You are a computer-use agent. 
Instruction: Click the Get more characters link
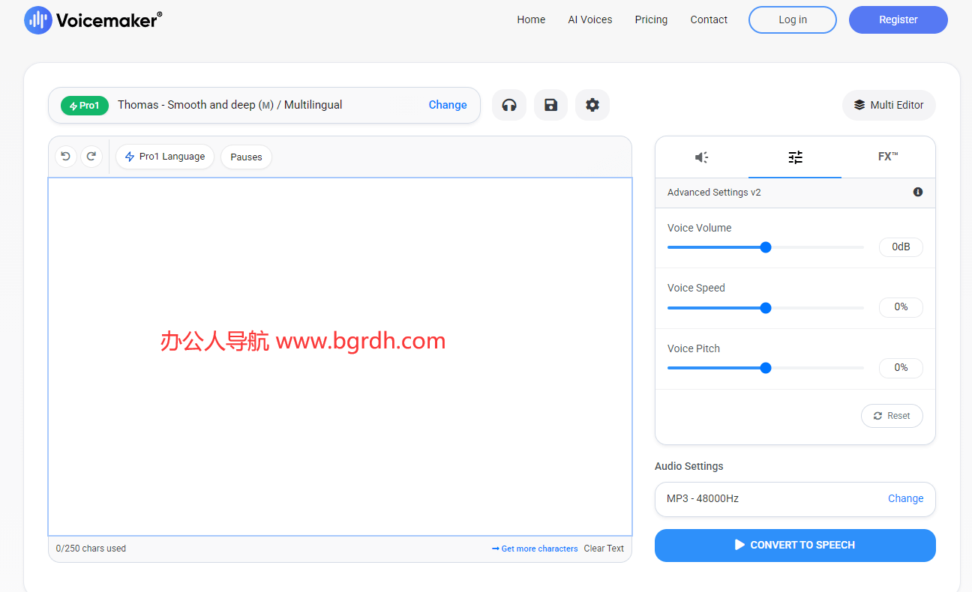point(535,549)
